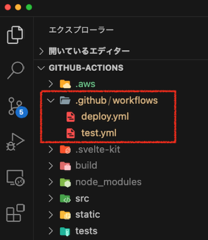Select the node_modules folder name
Screen dimensions: 208x240
click(108, 182)
